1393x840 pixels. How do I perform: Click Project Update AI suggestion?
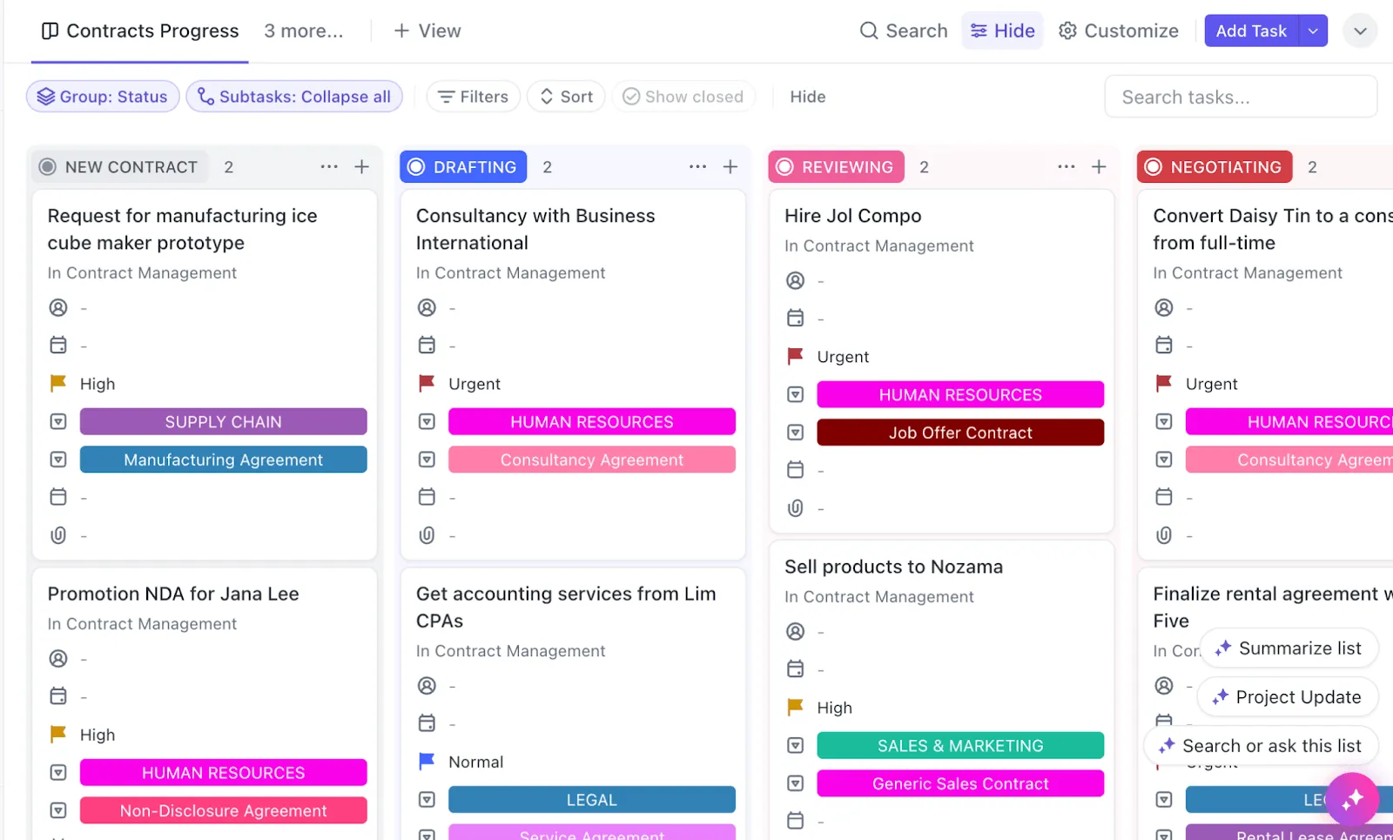pyautogui.click(x=1288, y=697)
